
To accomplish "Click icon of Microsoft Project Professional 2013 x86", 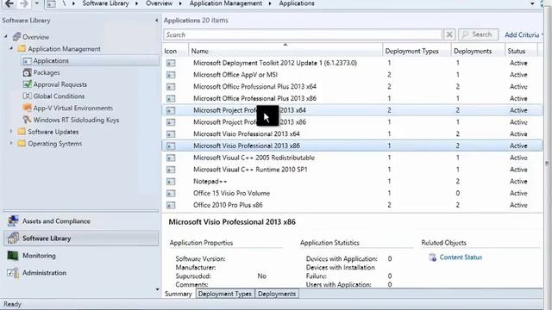I will [x=171, y=122].
